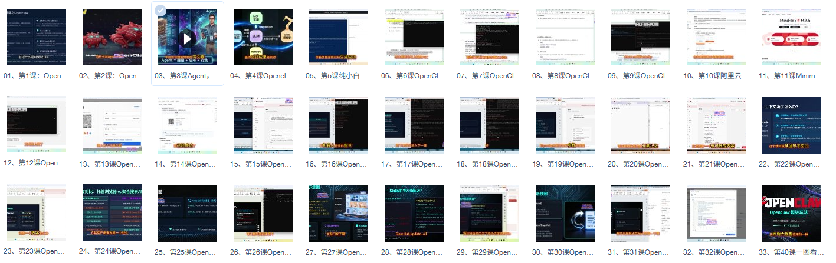Select thumbnail of video 10
The width and height of the screenshot is (836, 263).
716,37
